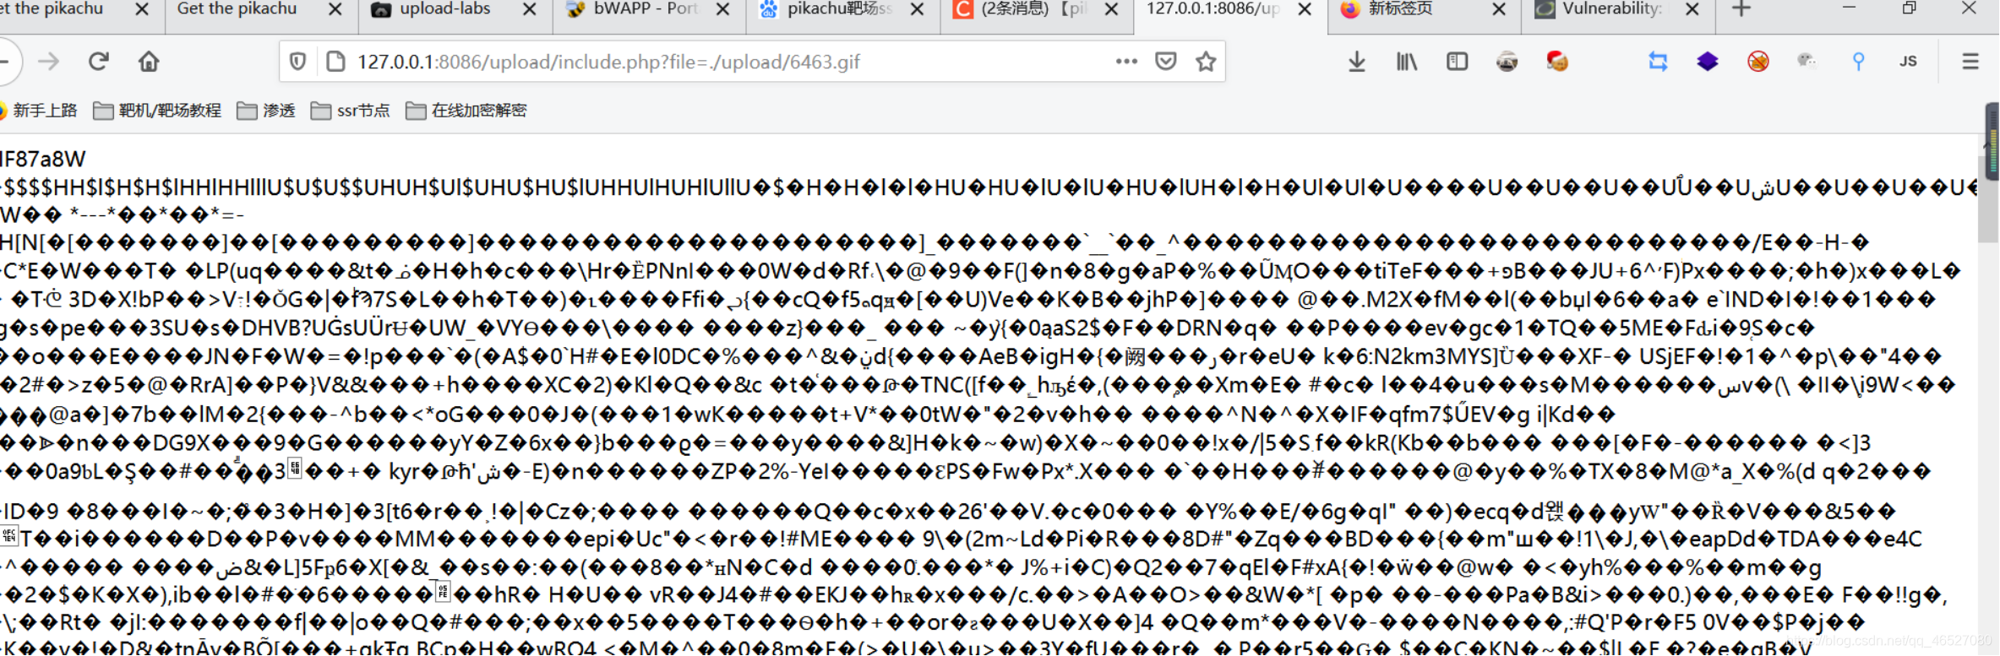
Task: Open the 新手上路 bookmark
Action: [x=38, y=111]
